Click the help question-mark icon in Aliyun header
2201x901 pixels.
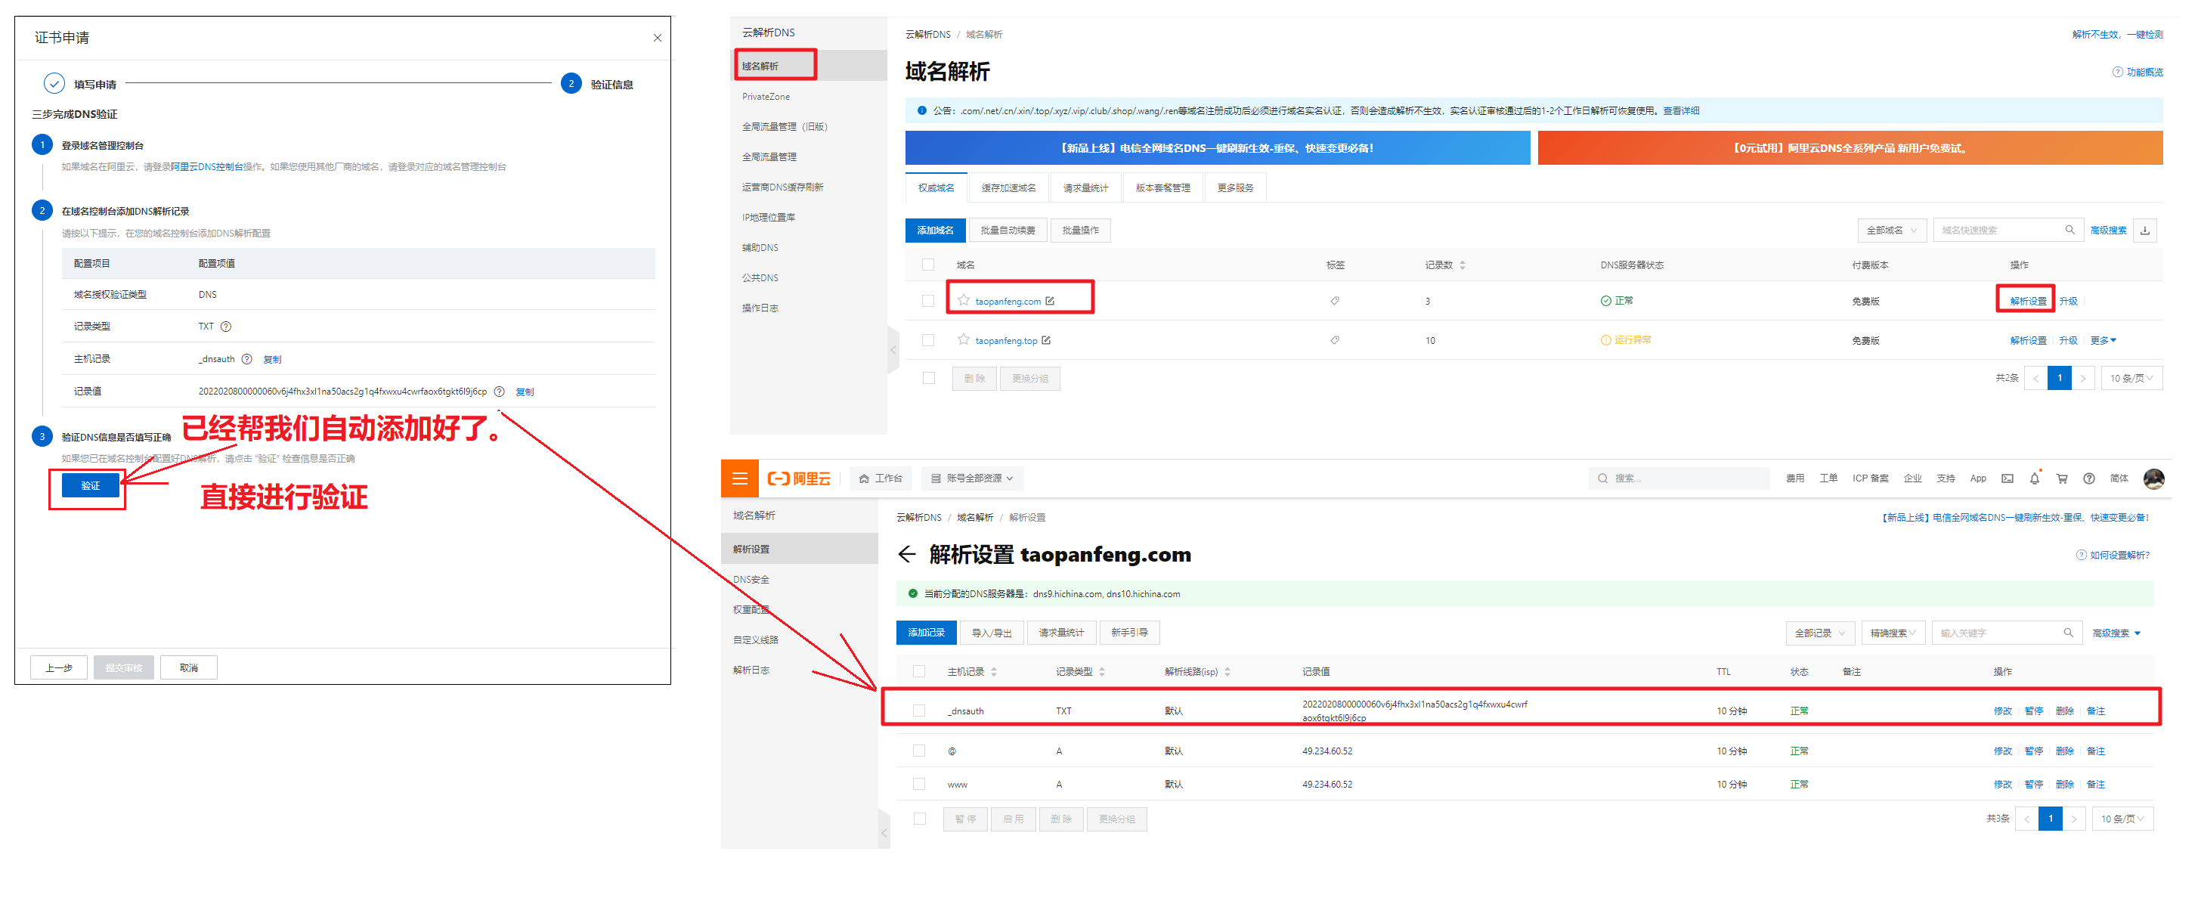point(2088,478)
